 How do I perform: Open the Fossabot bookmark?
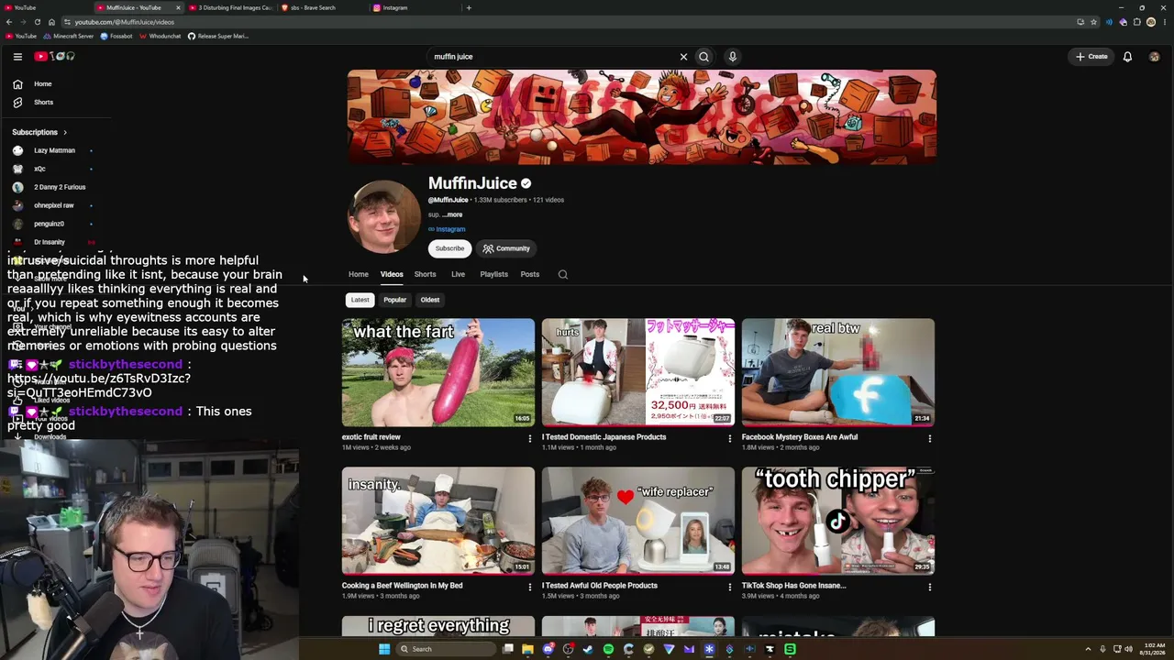[117, 37]
